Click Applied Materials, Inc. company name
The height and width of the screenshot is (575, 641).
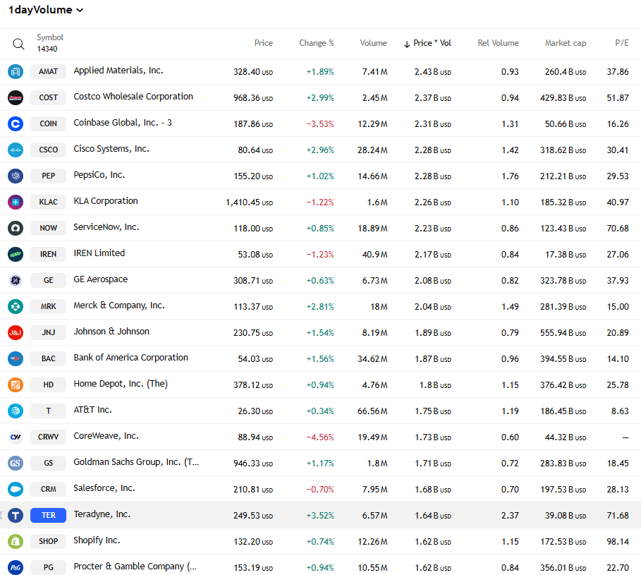point(118,71)
